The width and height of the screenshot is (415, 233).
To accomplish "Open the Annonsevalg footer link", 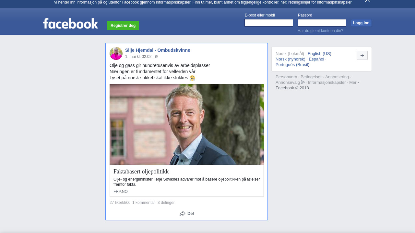I will [288, 82].
